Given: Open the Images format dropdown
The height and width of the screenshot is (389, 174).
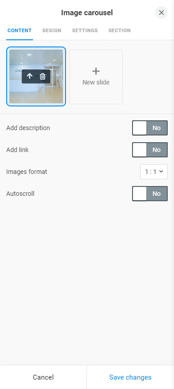Looking at the screenshot, I should coord(154,172).
